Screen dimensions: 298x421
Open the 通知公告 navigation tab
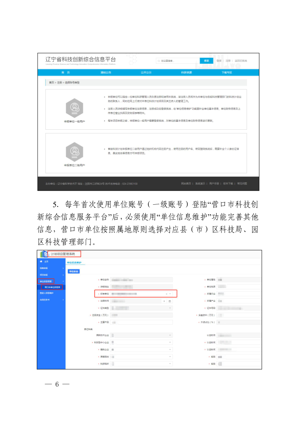pyautogui.click(x=105, y=72)
